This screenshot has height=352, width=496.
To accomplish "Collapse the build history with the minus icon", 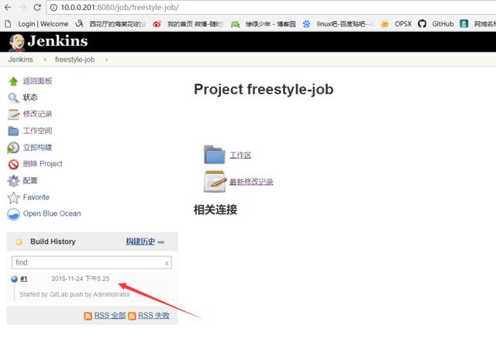I will pos(161,242).
